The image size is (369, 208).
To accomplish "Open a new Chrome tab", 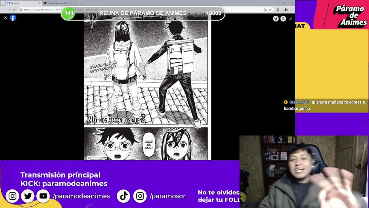I will click(81, 3).
